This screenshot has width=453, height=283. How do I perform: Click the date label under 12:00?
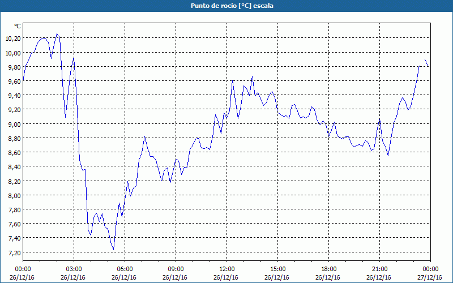coord(226,277)
